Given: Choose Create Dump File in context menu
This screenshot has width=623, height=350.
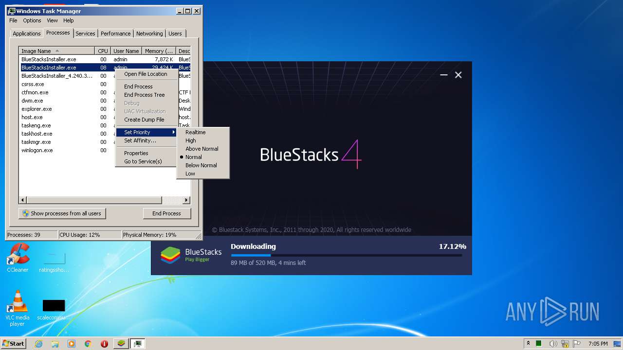Looking at the screenshot, I should 147,120.
